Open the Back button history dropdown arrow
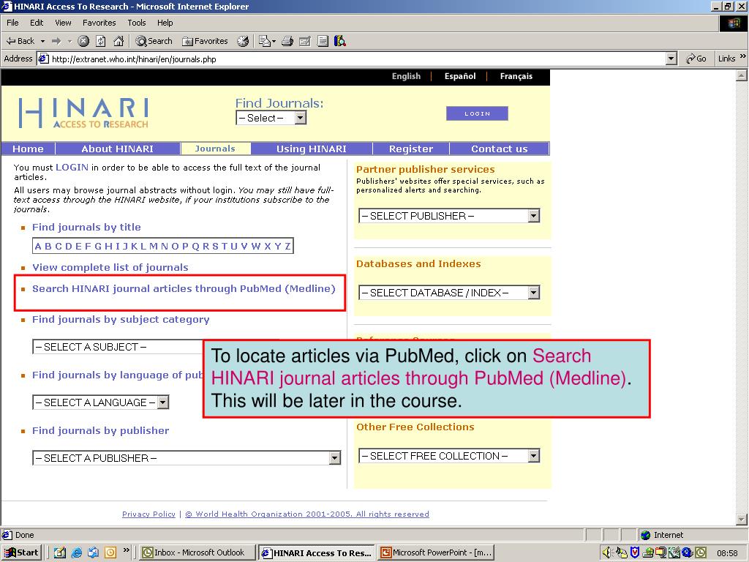Image resolution: width=749 pixels, height=562 pixels. [x=42, y=41]
